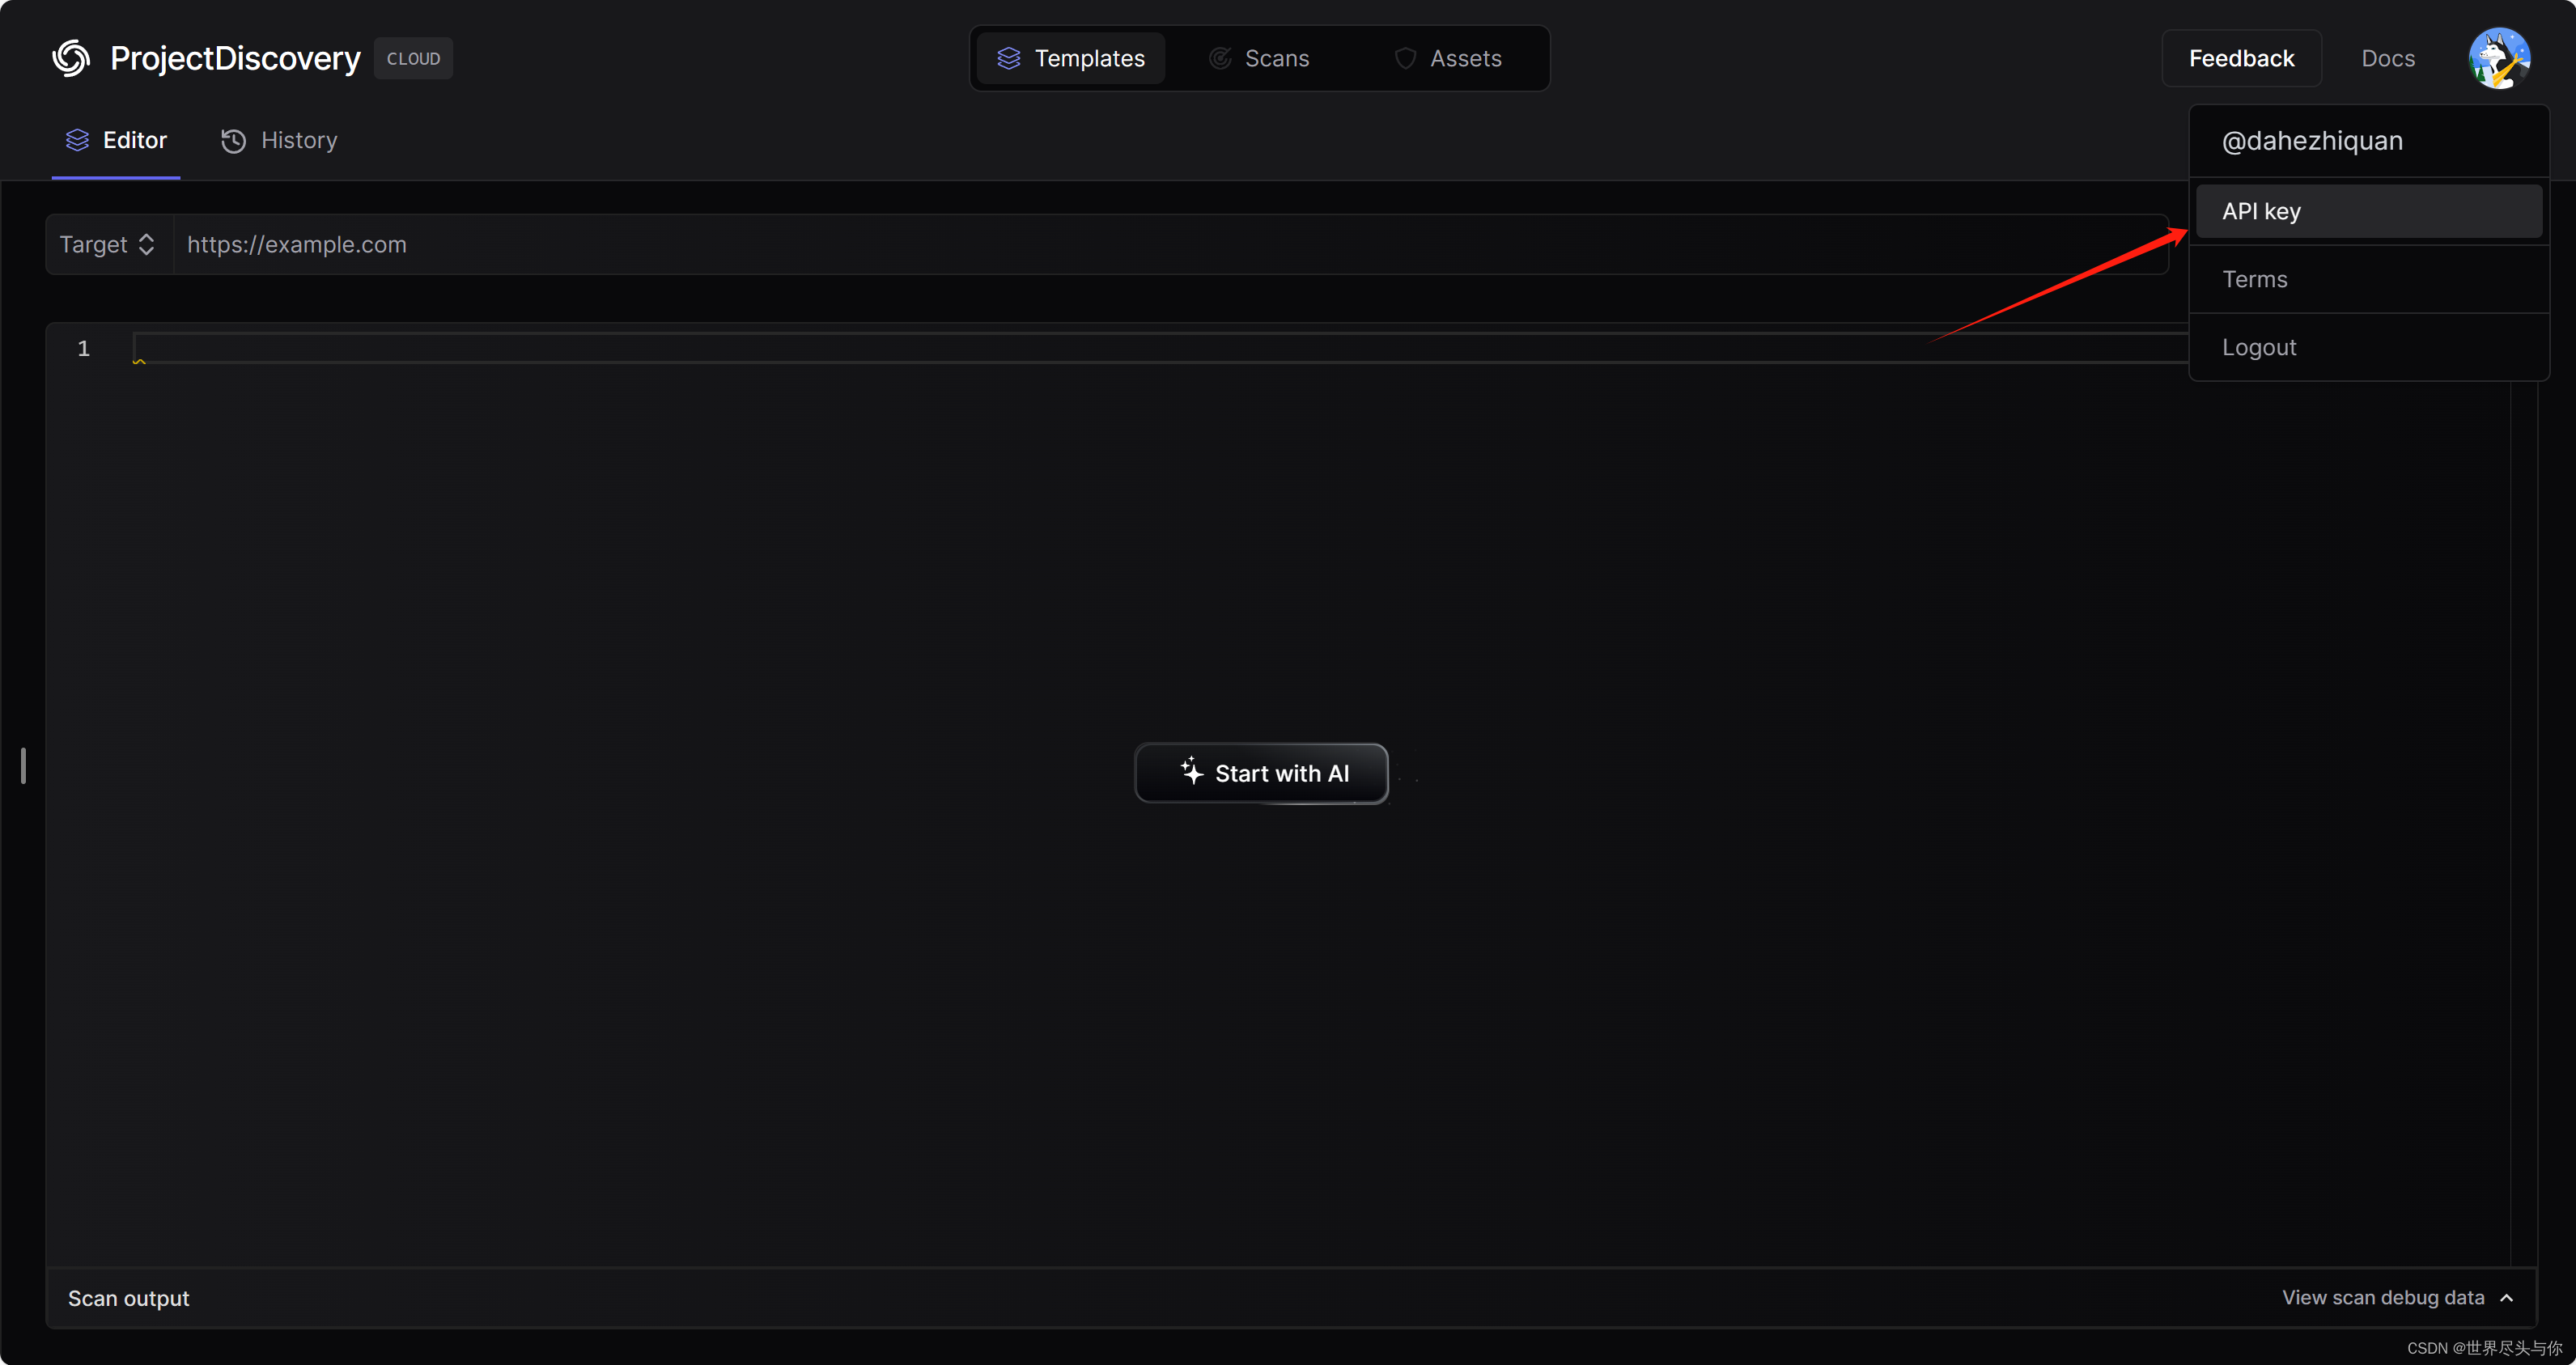This screenshot has width=2576, height=1365.
Task: Click the Assets shield icon
Action: pyautogui.click(x=1405, y=59)
